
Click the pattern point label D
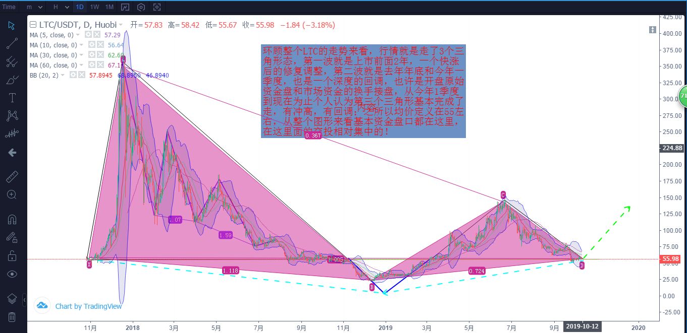[582, 265]
